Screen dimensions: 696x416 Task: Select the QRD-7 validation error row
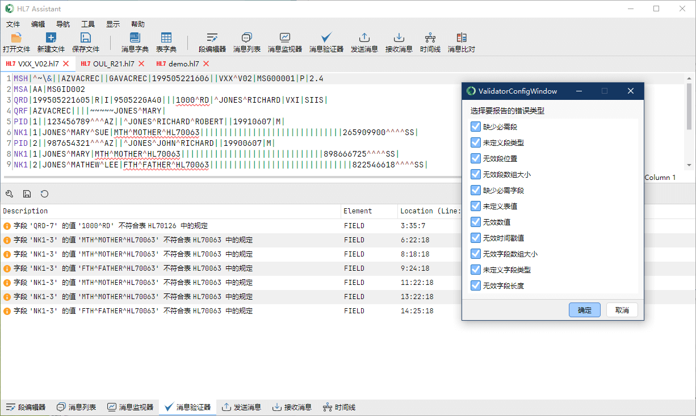click(x=170, y=226)
